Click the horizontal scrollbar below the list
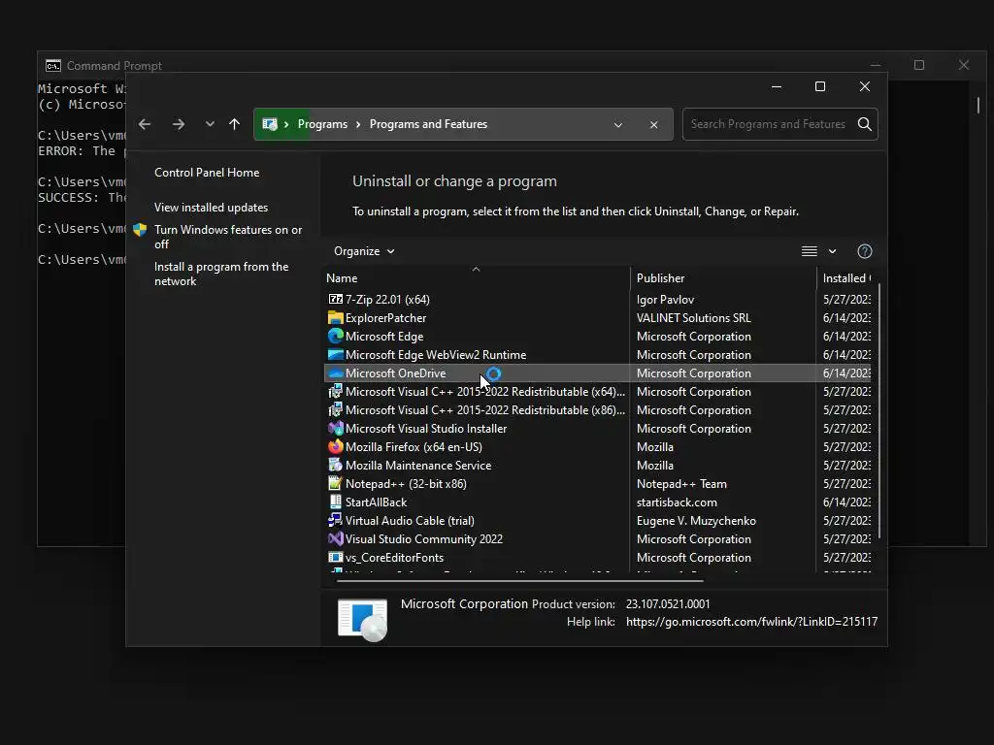The image size is (994, 745). [x=520, y=580]
